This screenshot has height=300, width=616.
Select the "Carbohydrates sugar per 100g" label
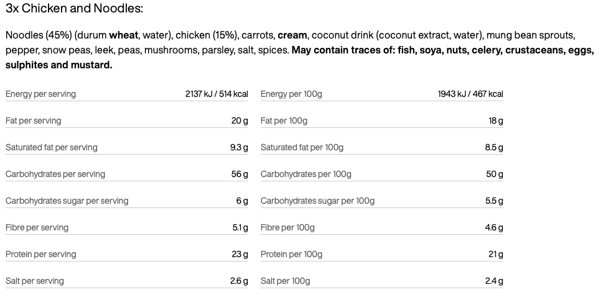point(317,201)
